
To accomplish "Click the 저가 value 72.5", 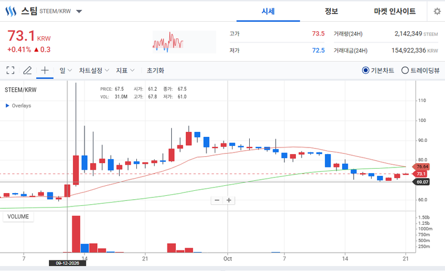I will coord(318,50).
